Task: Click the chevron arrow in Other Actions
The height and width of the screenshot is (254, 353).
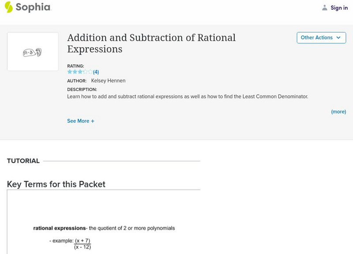Action: pyautogui.click(x=338, y=38)
